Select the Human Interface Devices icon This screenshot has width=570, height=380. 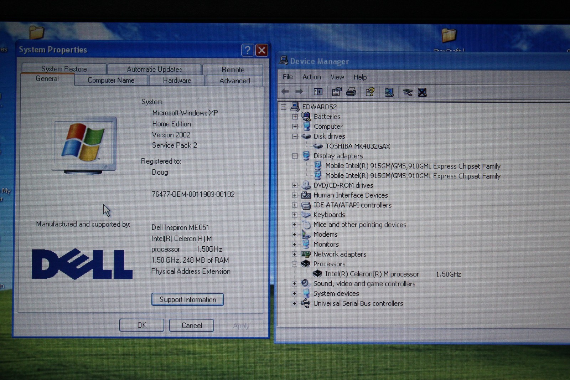tap(306, 195)
